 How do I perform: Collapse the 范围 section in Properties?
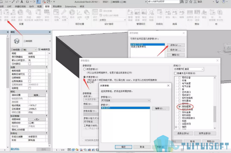pyautogui.click(x=47, y=67)
